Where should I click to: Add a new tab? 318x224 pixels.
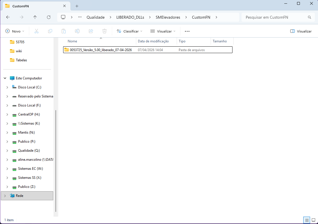coord(77,6)
